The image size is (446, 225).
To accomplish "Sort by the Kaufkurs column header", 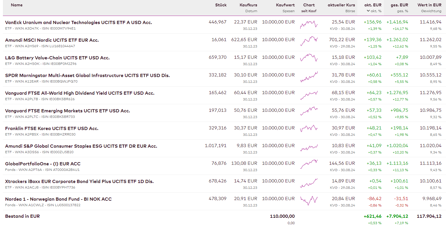I will (248, 5).
